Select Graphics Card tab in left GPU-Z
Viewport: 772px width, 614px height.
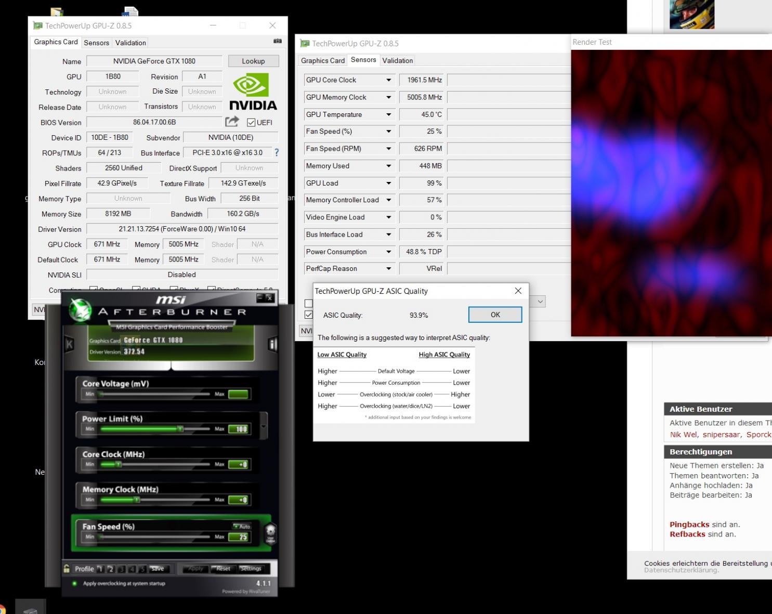56,42
